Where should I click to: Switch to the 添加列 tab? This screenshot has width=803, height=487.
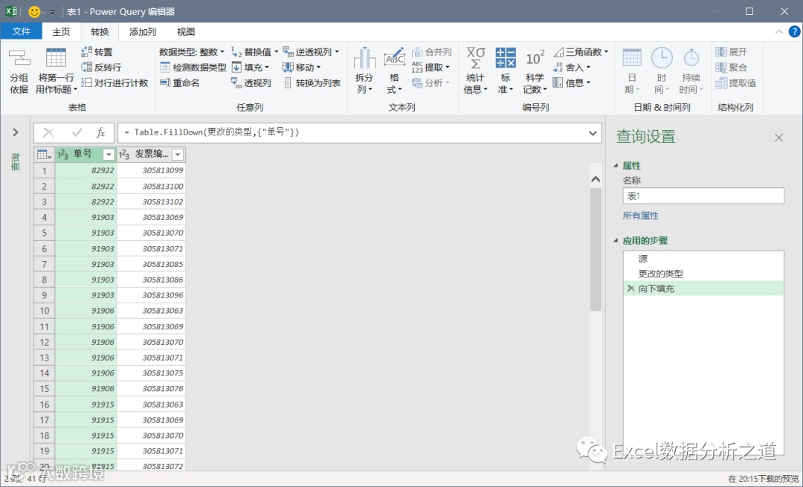[142, 32]
